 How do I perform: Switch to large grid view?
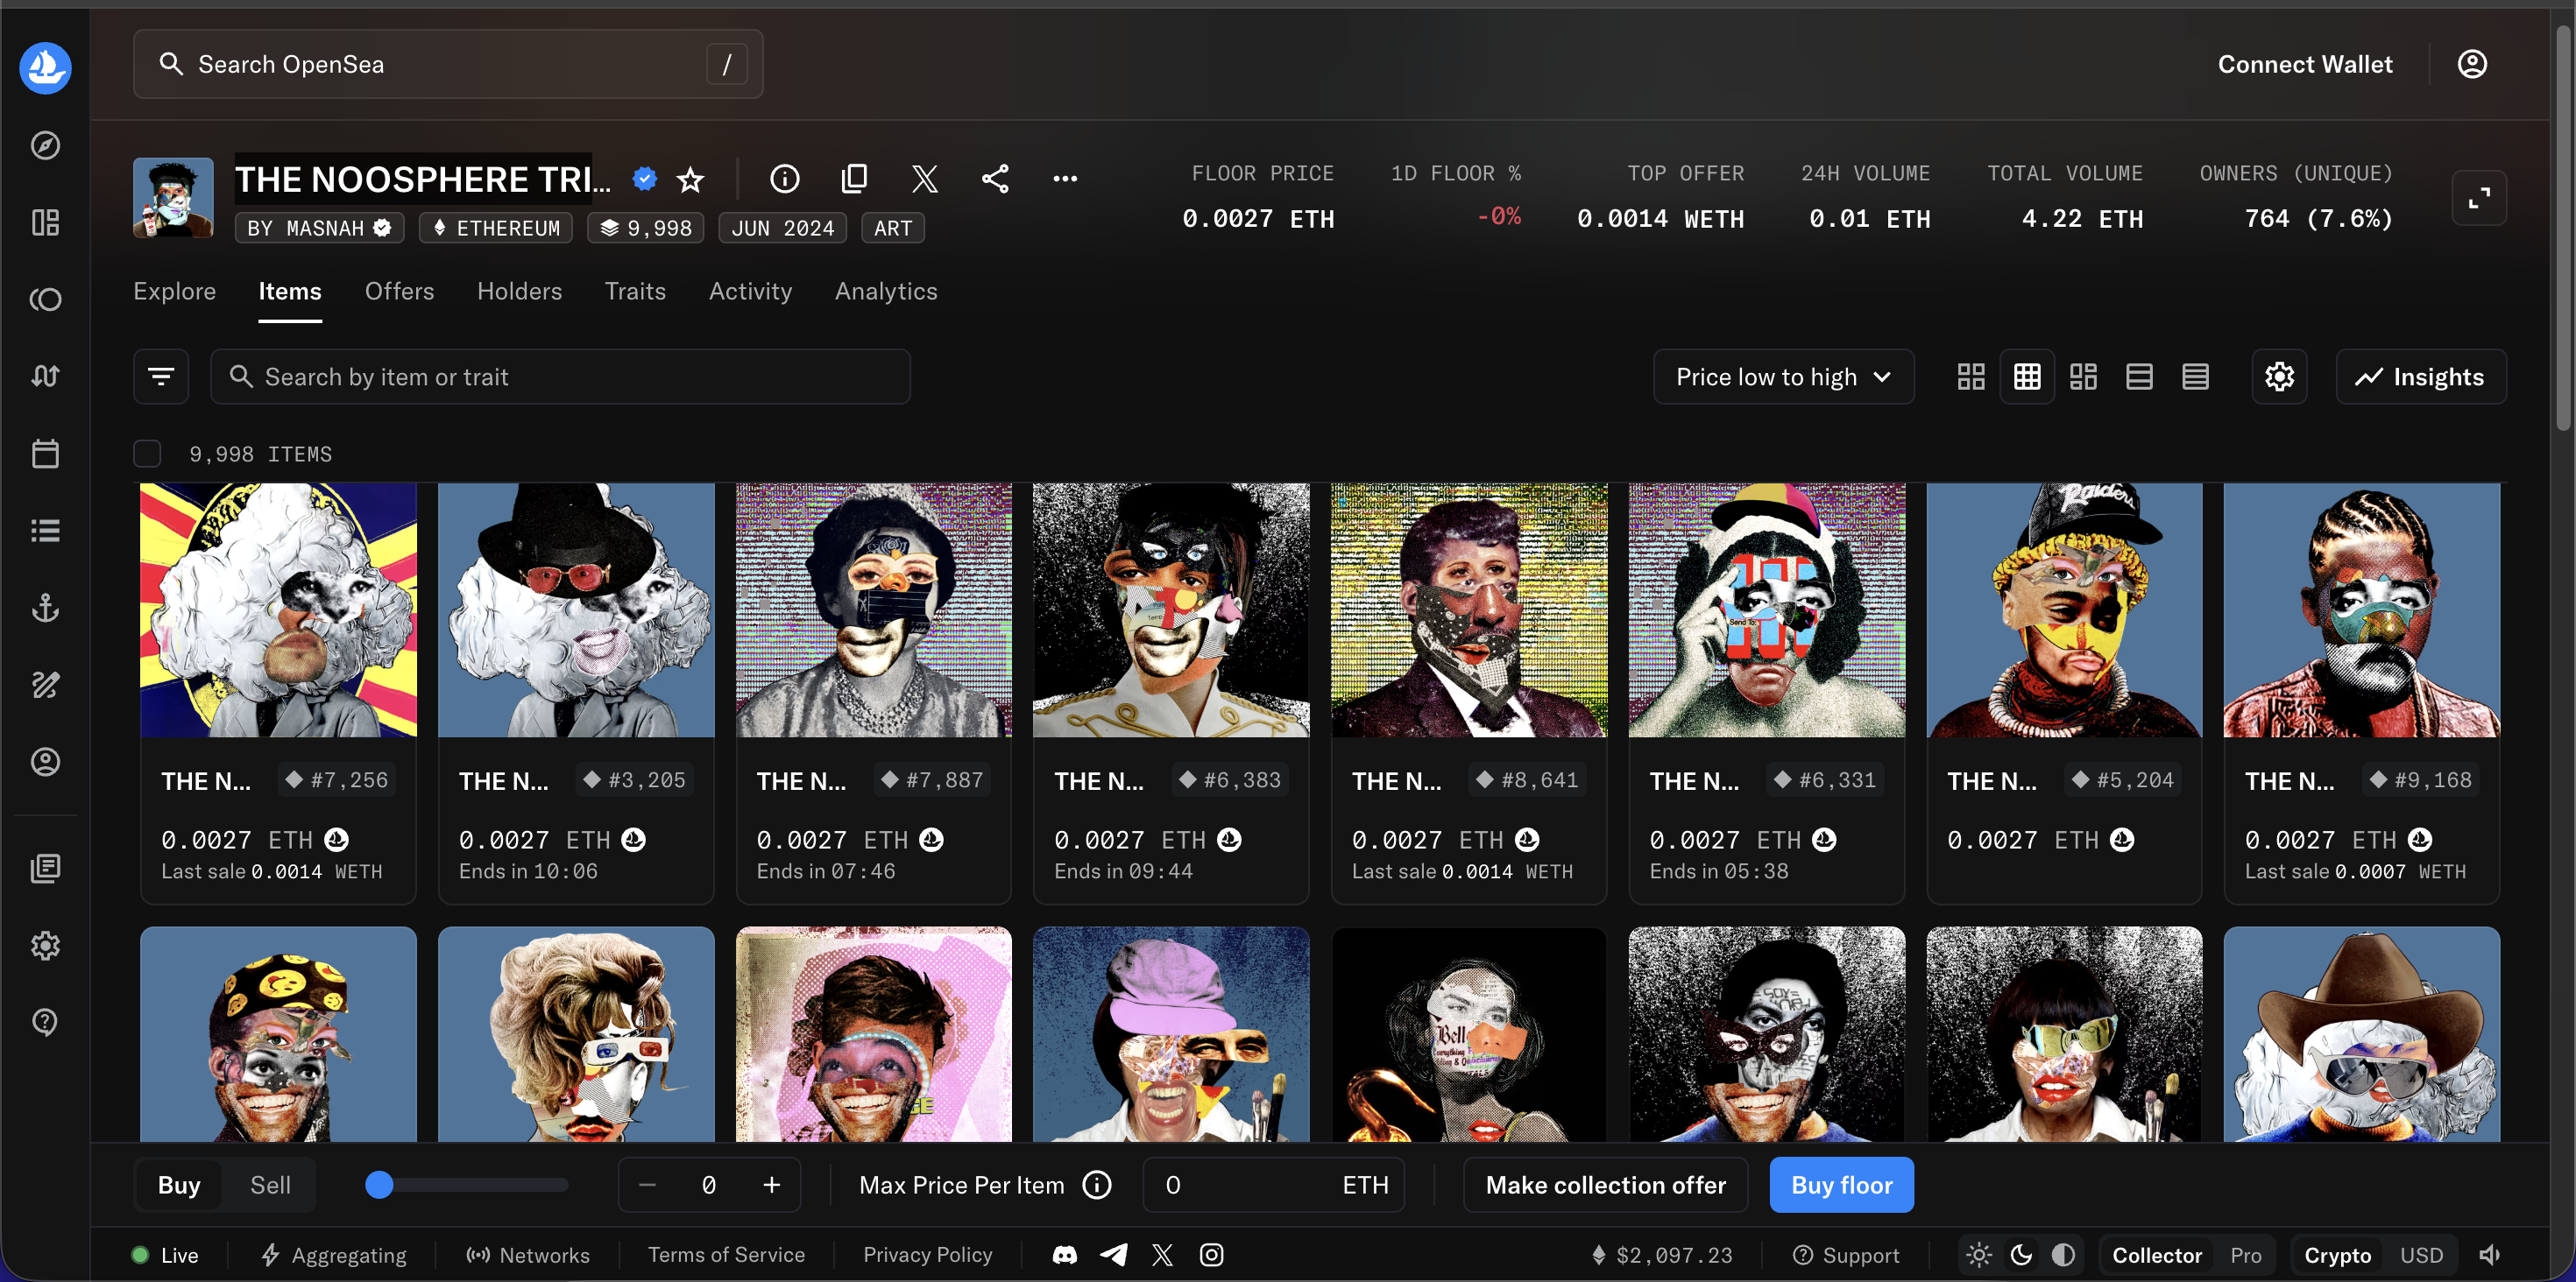1970,377
